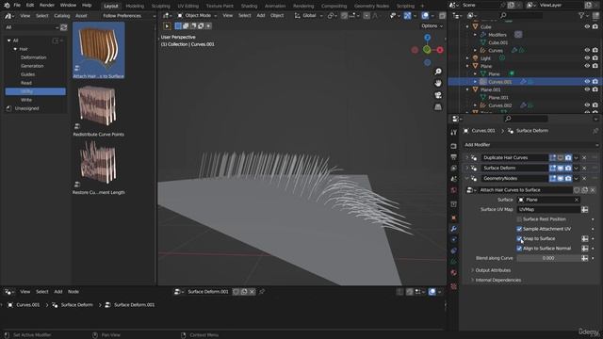
Task: Open the Tool properties tab icon
Action: [454, 132]
